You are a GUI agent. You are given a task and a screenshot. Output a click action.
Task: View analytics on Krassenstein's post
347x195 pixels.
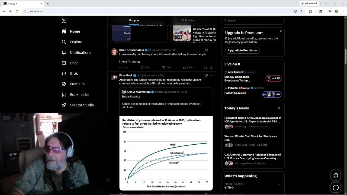pos(188,67)
